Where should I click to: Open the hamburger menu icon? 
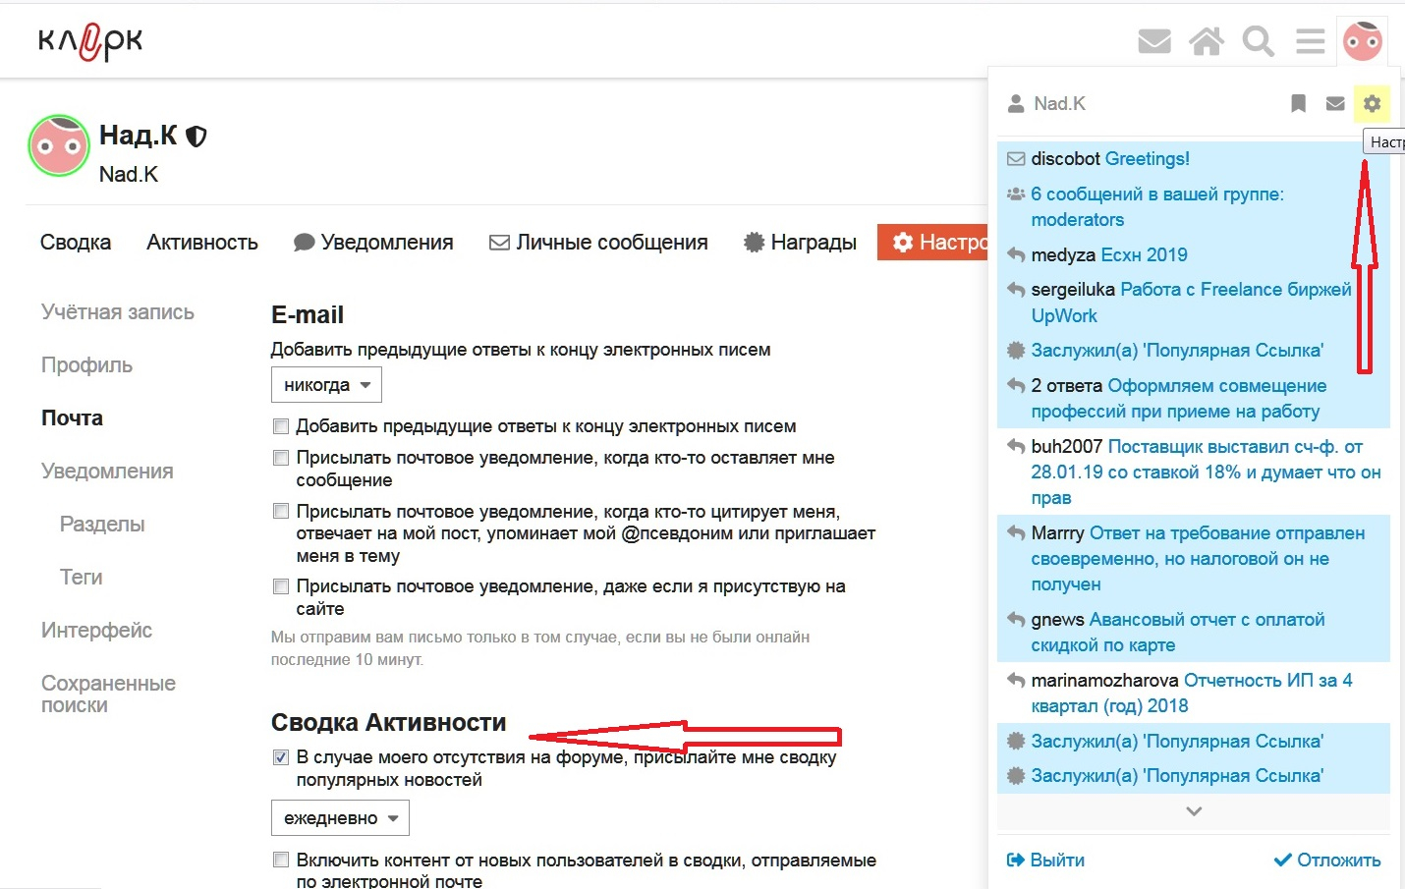point(1310,41)
